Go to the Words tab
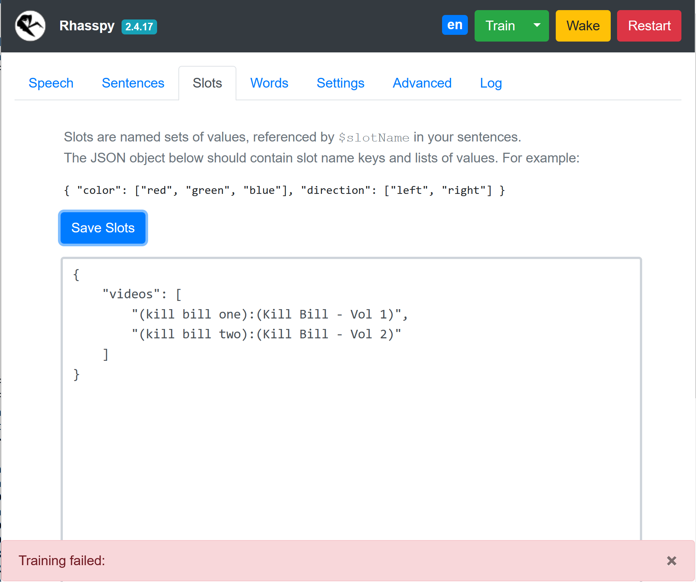This screenshot has width=696, height=582. [269, 83]
